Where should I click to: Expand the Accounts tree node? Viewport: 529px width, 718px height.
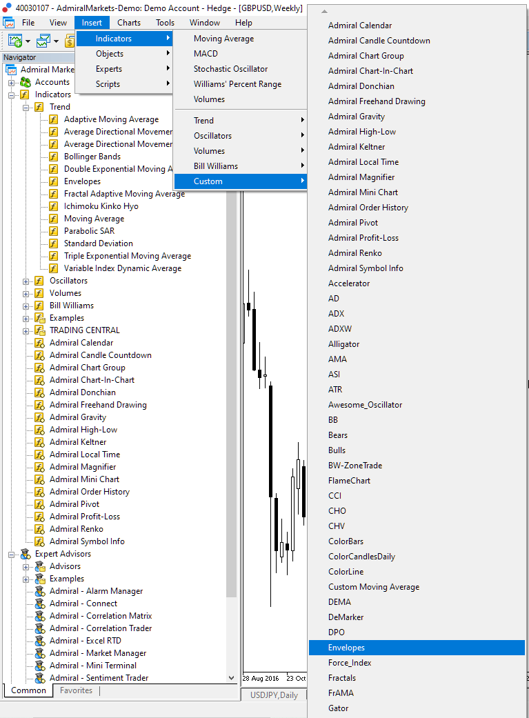pyautogui.click(x=12, y=83)
